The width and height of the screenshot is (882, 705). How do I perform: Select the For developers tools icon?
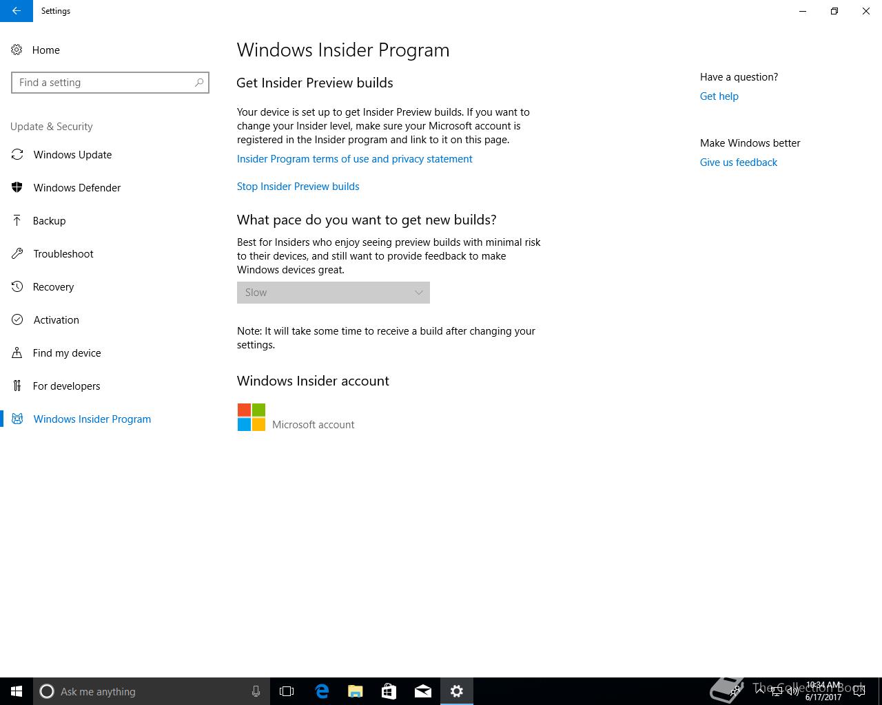(x=17, y=386)
